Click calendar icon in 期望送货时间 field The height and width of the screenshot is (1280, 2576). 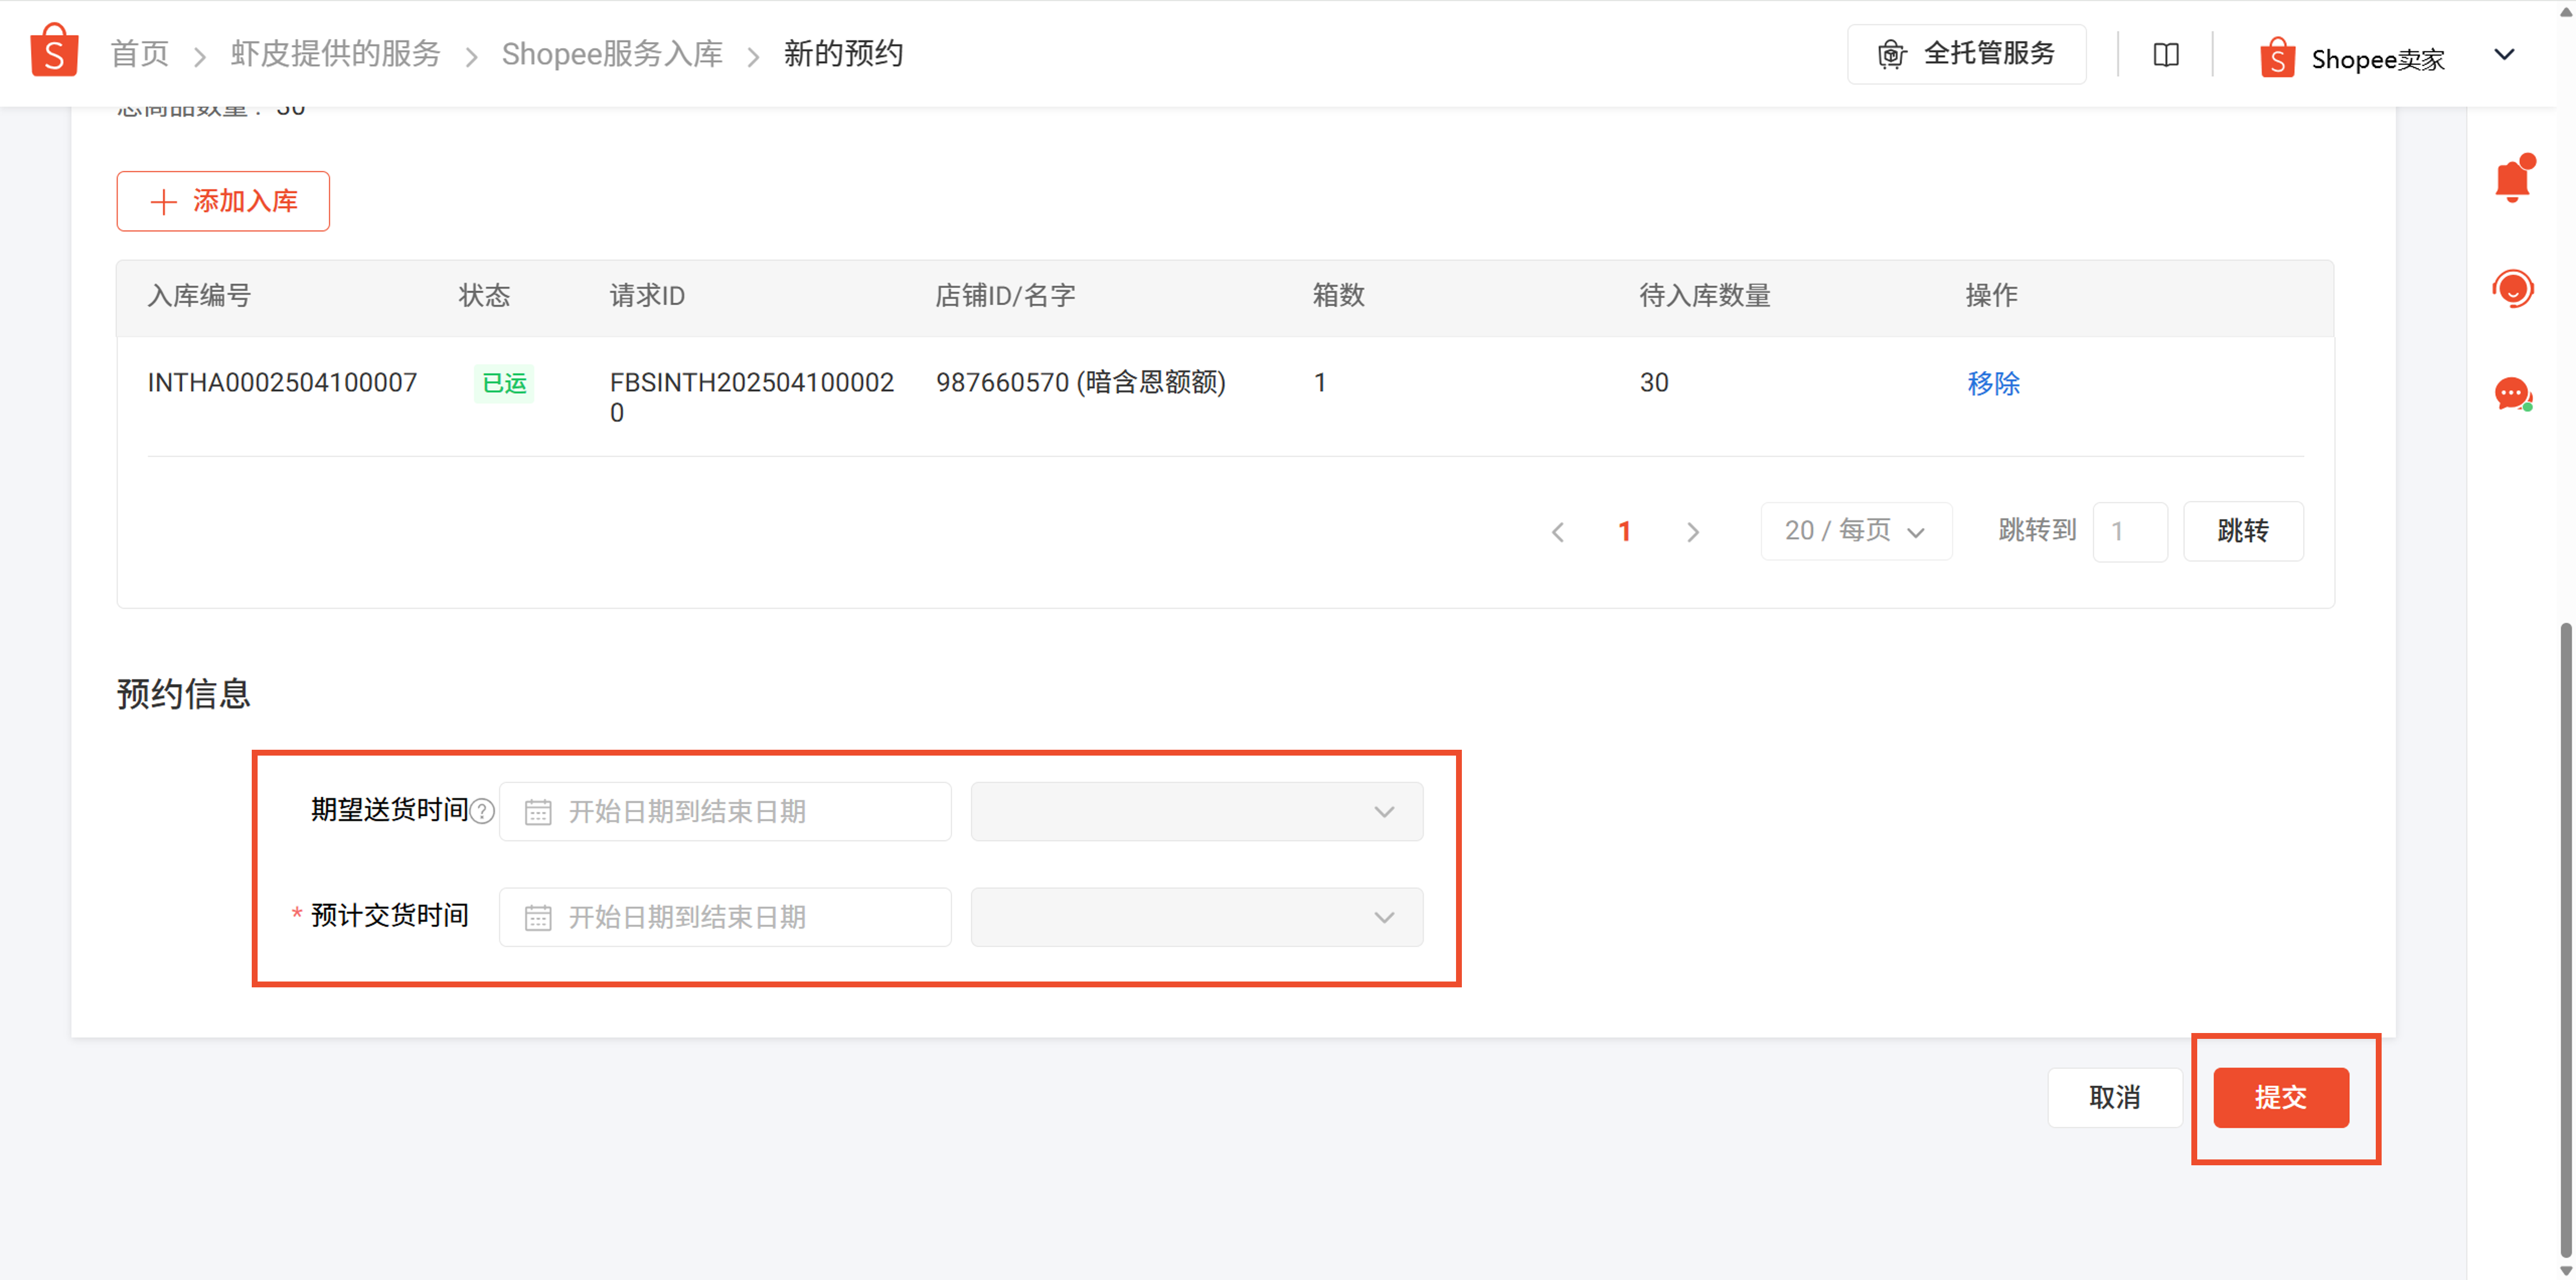538,812
